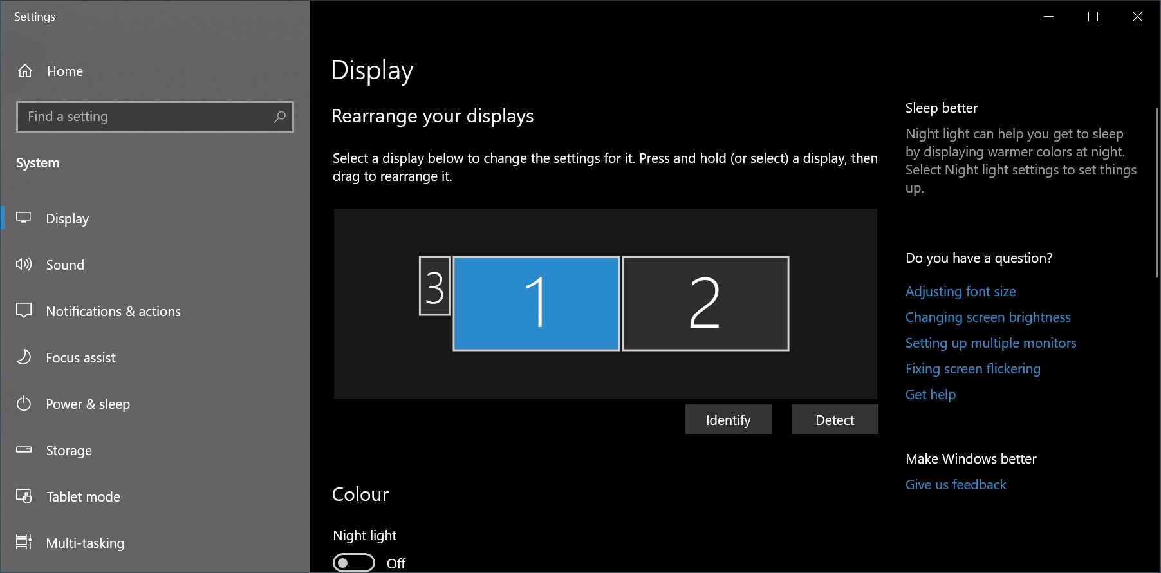Click the Multi-tasking icon
Image resolution: width=1161 pixels, height=573 pixels.
[24, 543]
